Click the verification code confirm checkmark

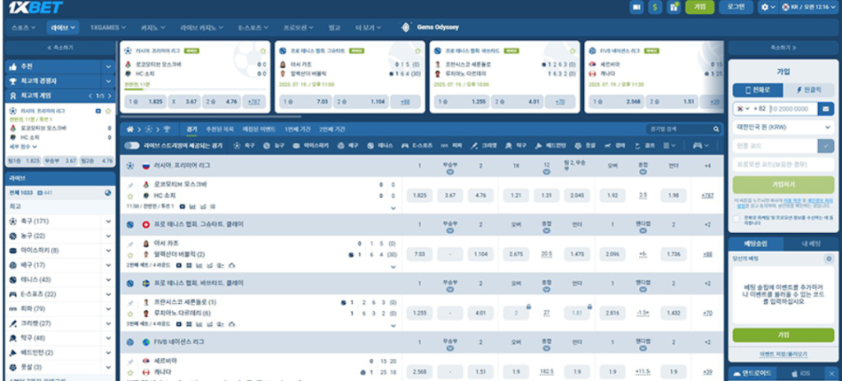tap(826, 145)
